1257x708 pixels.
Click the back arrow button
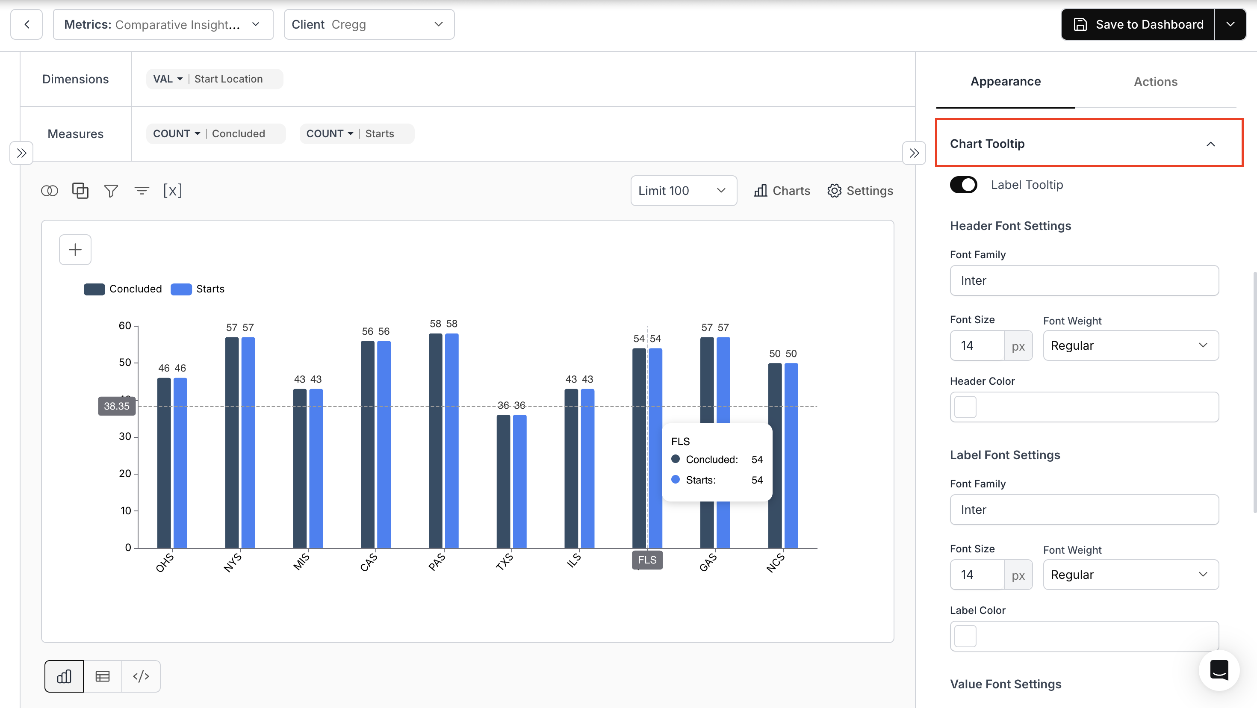[x=27, y=24]
